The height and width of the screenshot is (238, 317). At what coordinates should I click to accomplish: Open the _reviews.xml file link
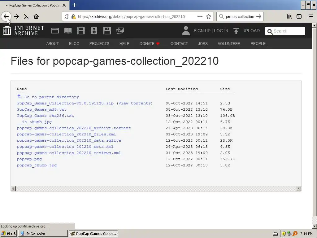tap(69, 153)
